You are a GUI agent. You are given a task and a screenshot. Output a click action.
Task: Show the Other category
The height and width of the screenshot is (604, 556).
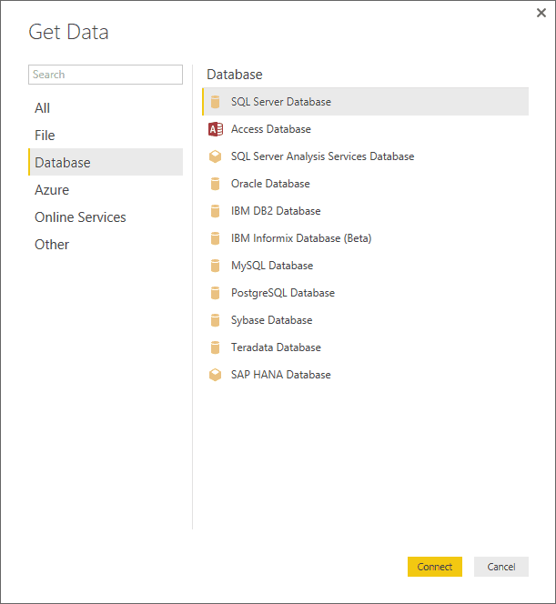pyautogui.click(x=106, y=245)
